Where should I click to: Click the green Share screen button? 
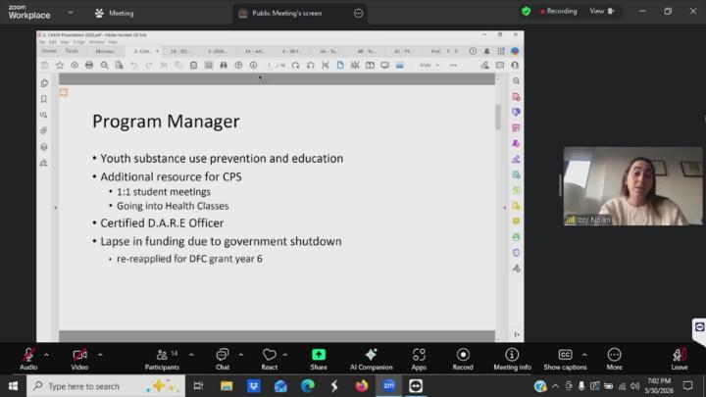(x=319, y=357)
